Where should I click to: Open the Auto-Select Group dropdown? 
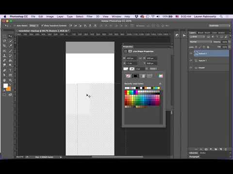coord(34,26)
